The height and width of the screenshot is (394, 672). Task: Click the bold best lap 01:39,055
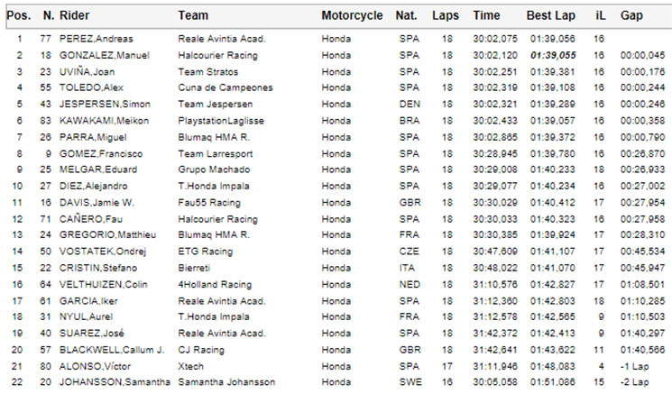click(553, 55)
